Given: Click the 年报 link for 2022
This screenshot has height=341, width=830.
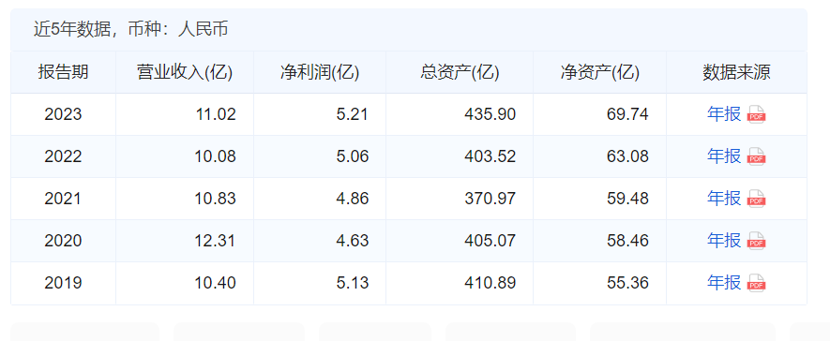Looking at the screenshot, I should pos(724,156).
